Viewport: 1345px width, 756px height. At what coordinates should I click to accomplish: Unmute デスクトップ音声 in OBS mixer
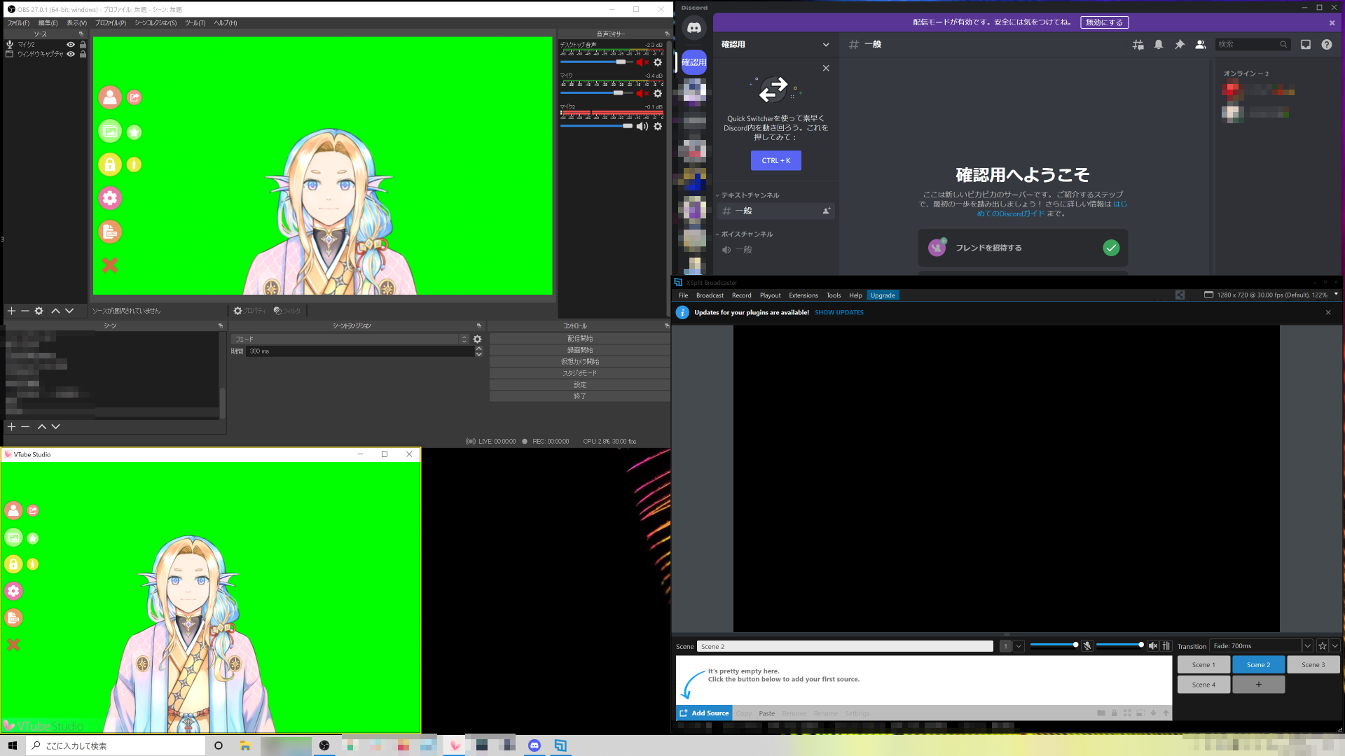coord(642,62)
